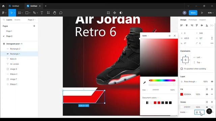Click the Fill styles four-dots icon

pyautogui.click(x=207, y=89)
